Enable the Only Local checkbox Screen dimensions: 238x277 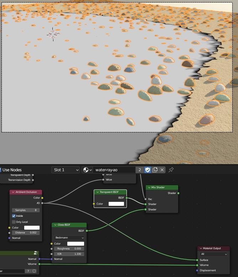click(x=14, y=222)
